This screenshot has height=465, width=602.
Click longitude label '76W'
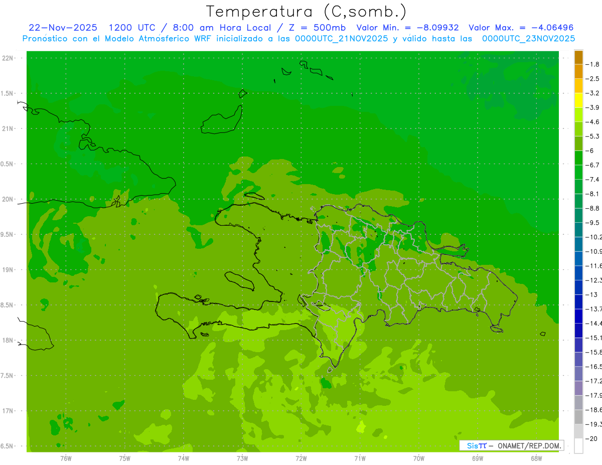coord(66,458)
